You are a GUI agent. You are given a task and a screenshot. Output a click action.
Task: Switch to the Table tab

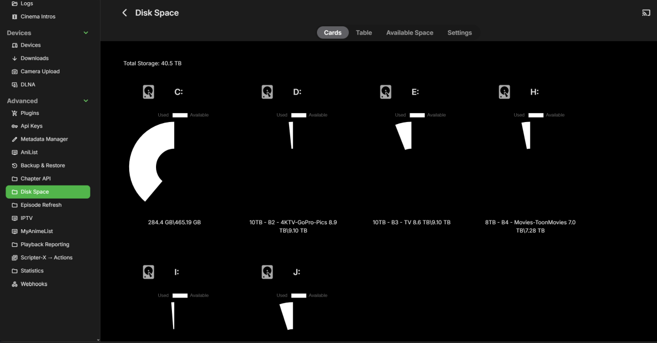tap(364, 33)
